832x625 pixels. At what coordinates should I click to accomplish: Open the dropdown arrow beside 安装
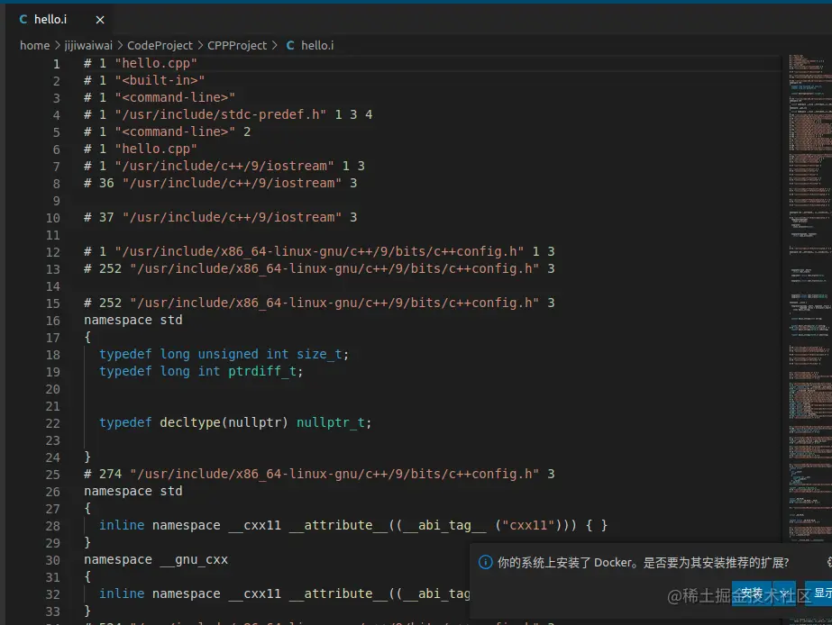784,593
